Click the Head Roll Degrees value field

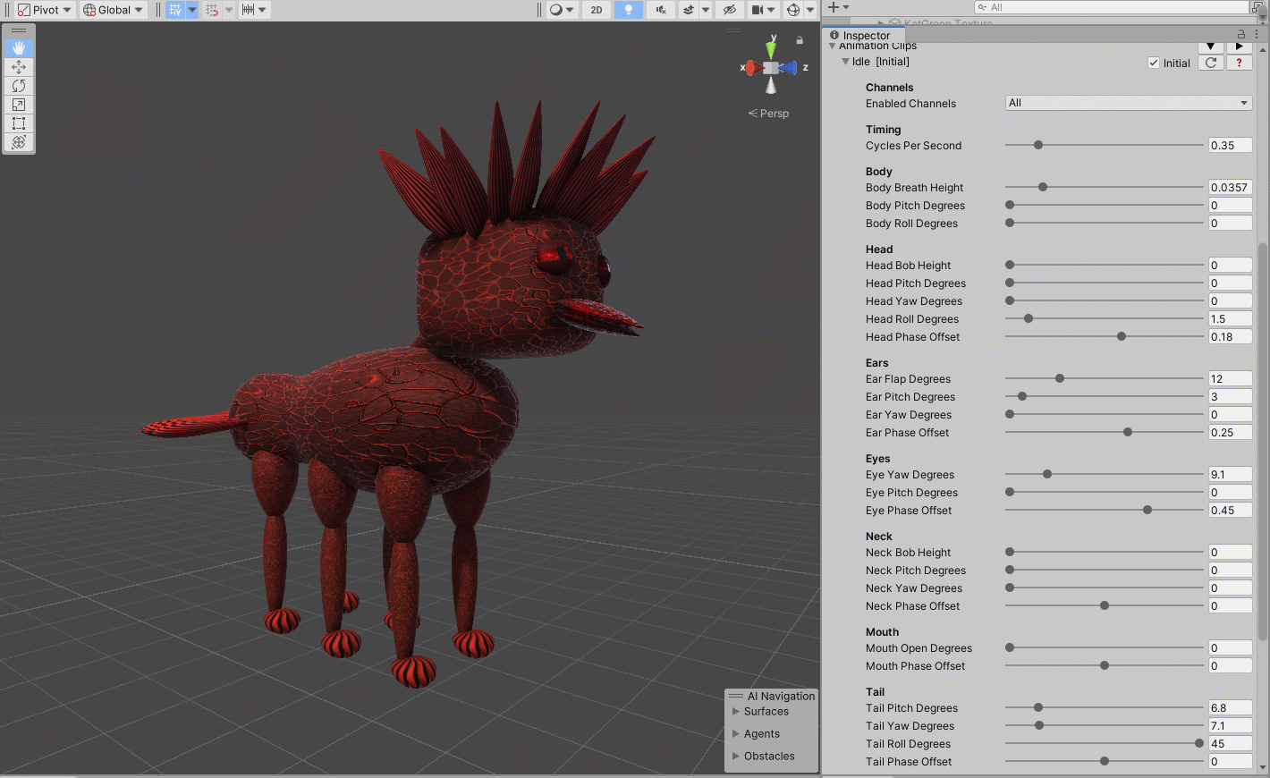(x=1230, y=318)
